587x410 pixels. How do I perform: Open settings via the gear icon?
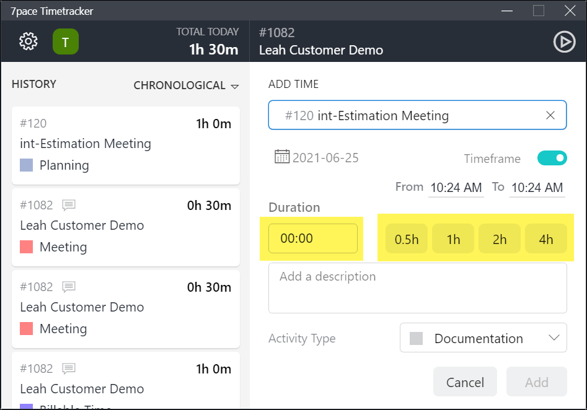pos(29,41)
